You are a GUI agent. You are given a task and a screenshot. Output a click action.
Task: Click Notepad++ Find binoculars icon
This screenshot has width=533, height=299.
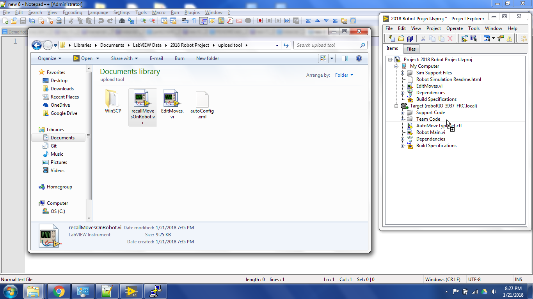pyautogui.click(x=122, y=21)
